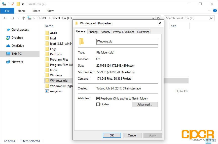Open the File menu

(x=7, y=11)
